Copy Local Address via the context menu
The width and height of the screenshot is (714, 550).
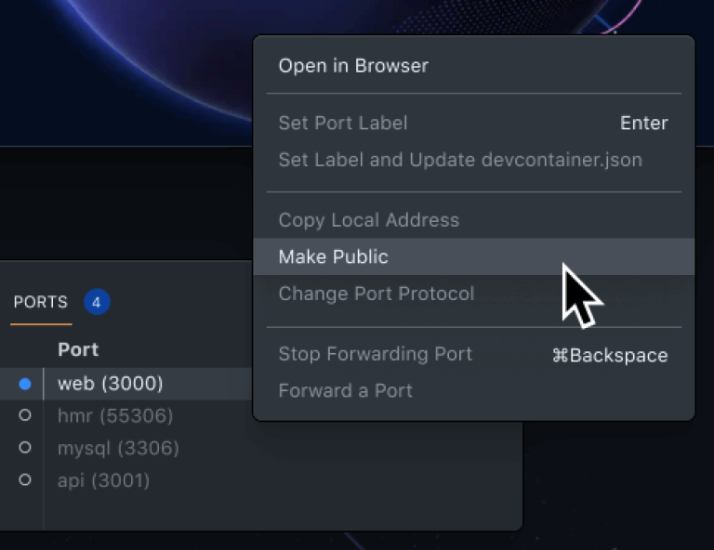pyautogui.click(x=369, y=220)
